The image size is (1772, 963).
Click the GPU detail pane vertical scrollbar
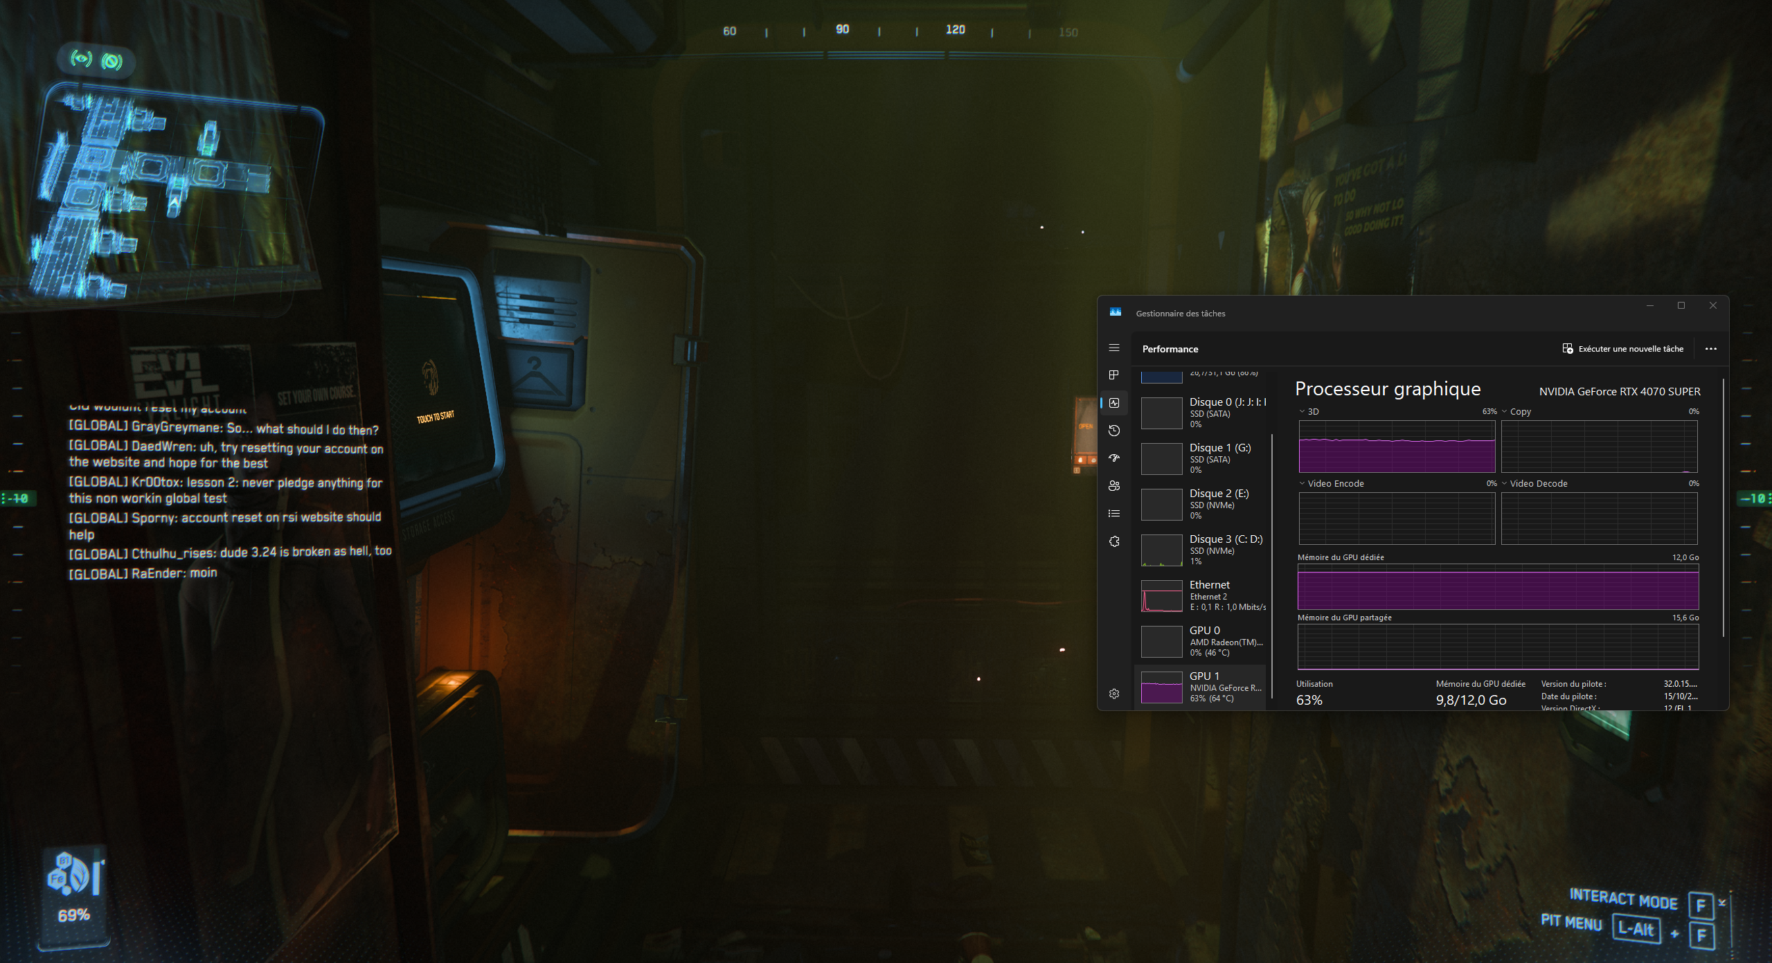click(1724, 507)
